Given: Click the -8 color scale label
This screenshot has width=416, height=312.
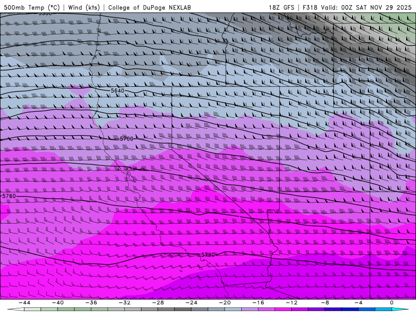Looking at the screenshot, I should click(x=326, y=303).
